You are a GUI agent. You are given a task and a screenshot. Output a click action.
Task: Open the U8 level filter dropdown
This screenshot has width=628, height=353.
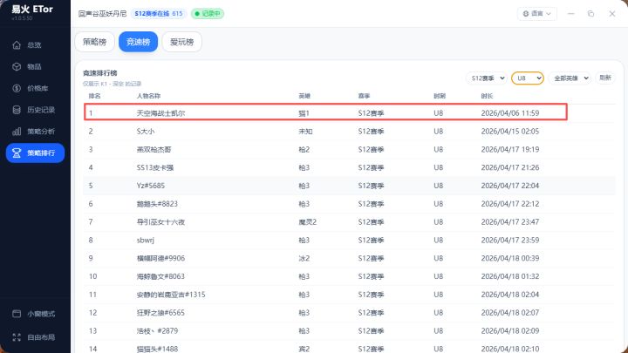point(528,78)
